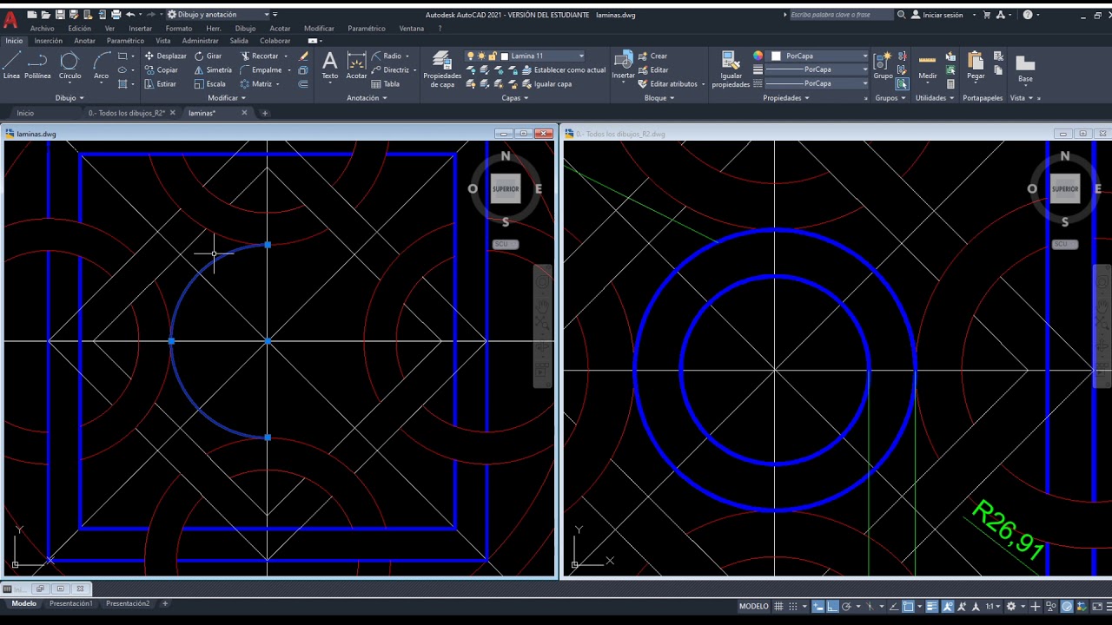This screenshot has height=625, width=1112.
Task: Activate the Desplazar (move) command
Action: [x=165, y=56]
